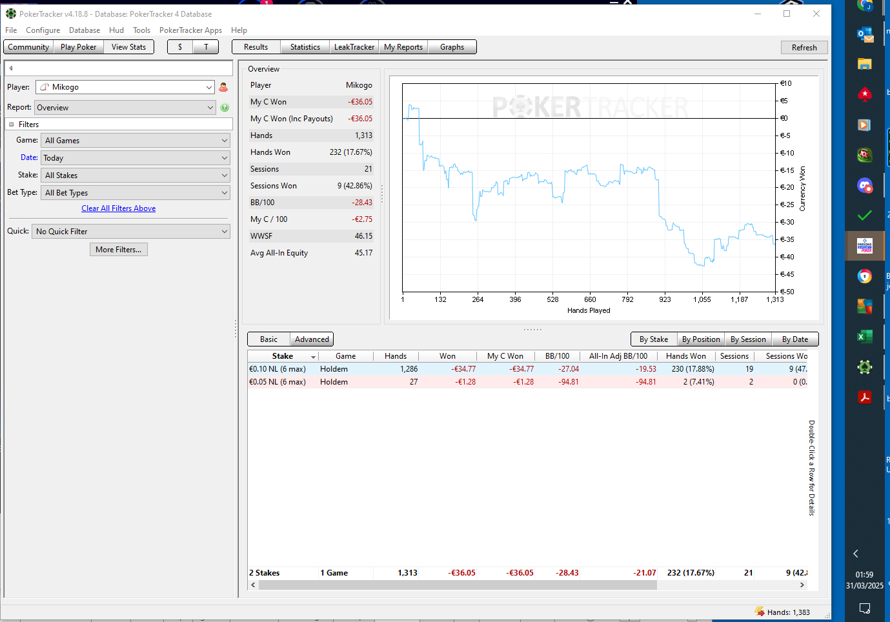Screen dimensions: 890x622
Task: Switch to the Graphs tab
Action: [x=452, y=47]
